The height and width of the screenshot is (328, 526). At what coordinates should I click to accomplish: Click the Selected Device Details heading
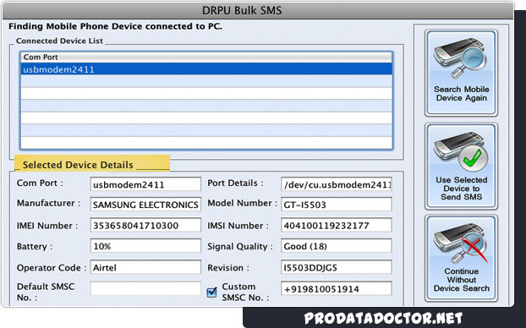[x=78, y=165]
